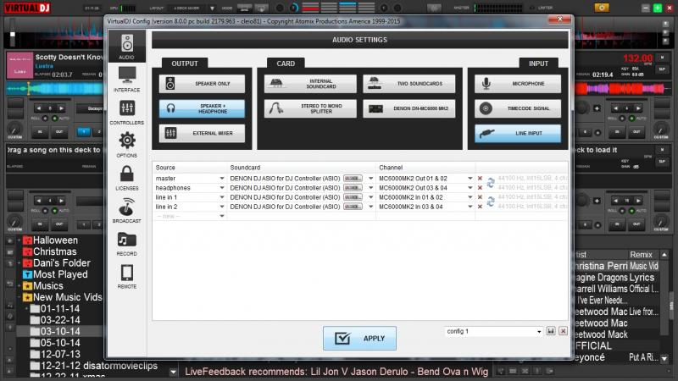Select the 05-10-14 folder
Screen dimensions: 678x381
[60, 343]
